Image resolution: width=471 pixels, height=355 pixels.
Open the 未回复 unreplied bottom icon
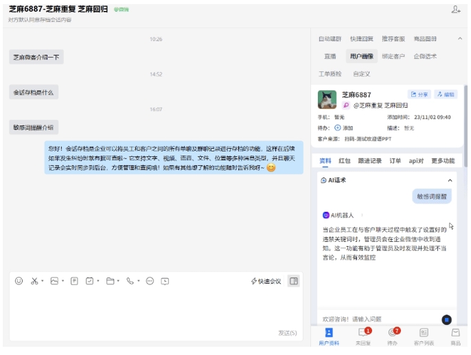tap(364, 333)
